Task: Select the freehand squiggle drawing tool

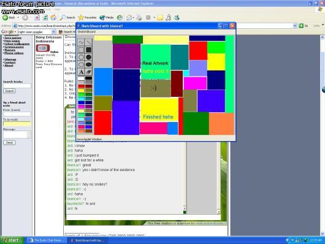Action: tap(81, 42)
